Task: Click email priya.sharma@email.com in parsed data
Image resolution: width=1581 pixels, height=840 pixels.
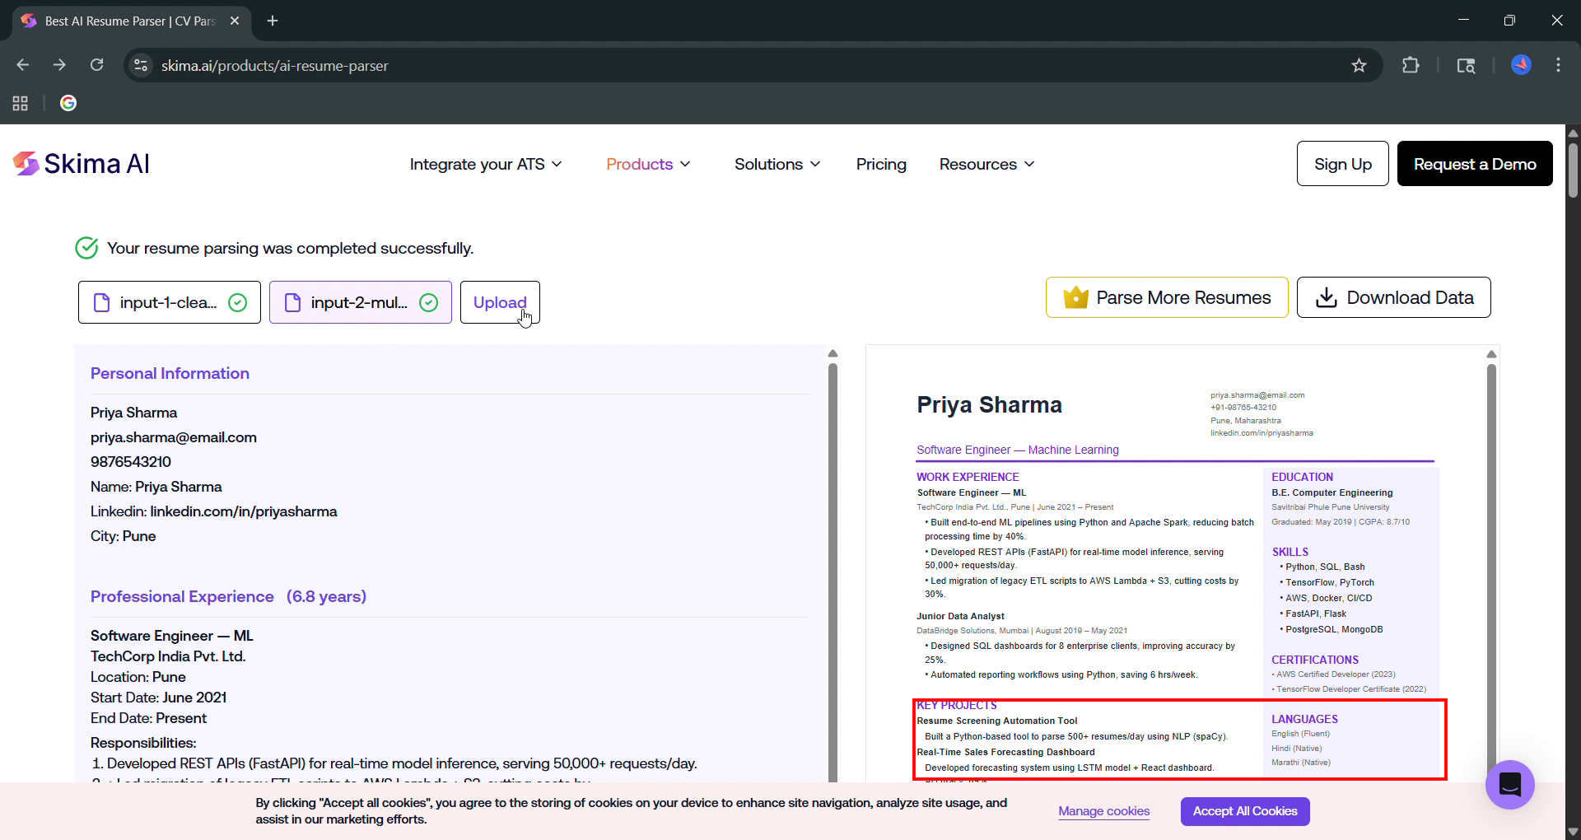Action: tap(174, 437)
